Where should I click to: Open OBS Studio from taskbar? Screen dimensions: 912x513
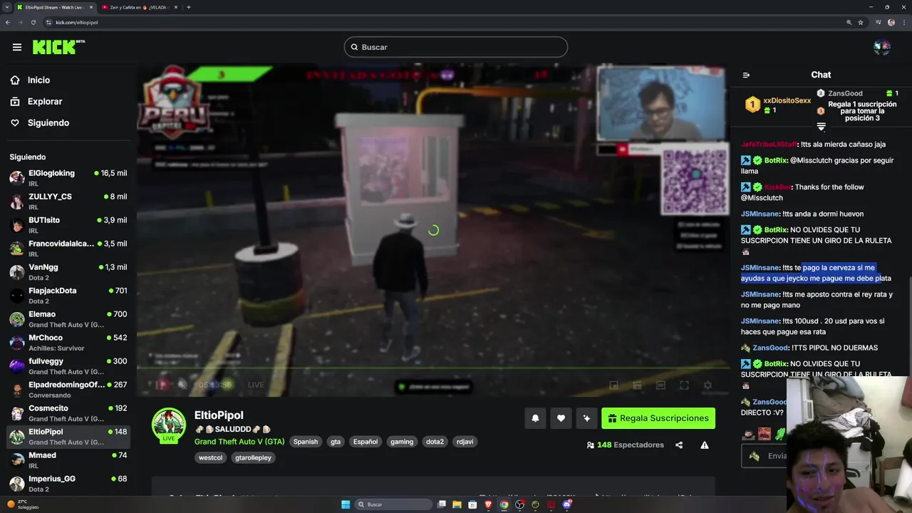[519, 504]
